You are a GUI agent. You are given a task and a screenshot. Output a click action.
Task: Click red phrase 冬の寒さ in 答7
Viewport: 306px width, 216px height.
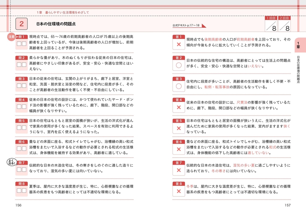(x=219, y=171)
